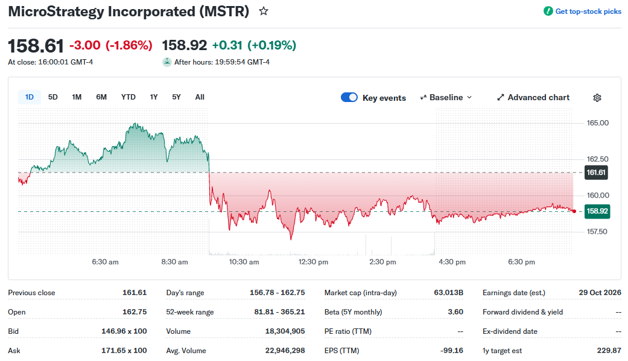Click the Day's range value 156.78 - 162.75
The width and height of the screenshot is (628, 361).
click(x=277, y=293)
